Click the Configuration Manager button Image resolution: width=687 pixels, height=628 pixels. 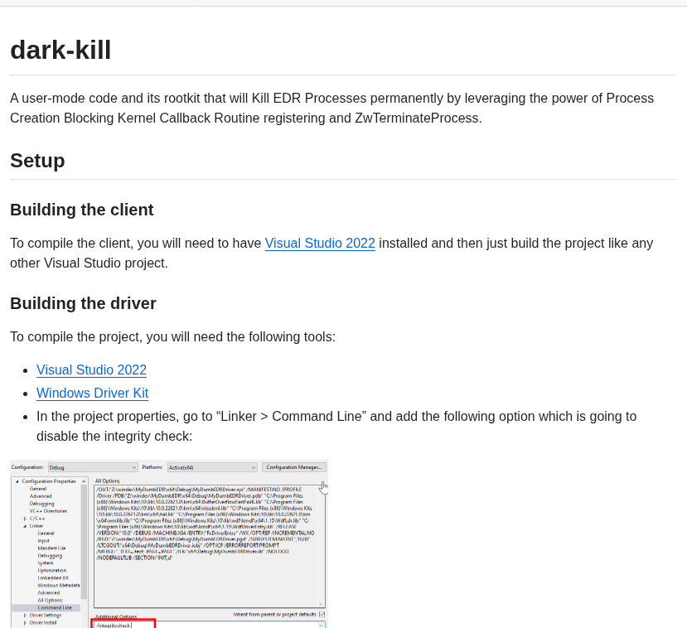point(294,467)
